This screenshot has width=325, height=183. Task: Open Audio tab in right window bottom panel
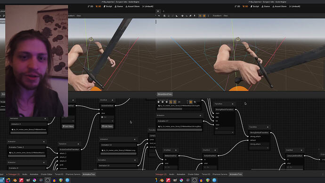click(171, 175)
